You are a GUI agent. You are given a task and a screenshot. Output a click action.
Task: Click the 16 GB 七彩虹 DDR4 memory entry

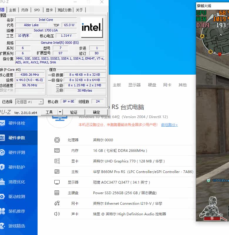click(120, 150)
